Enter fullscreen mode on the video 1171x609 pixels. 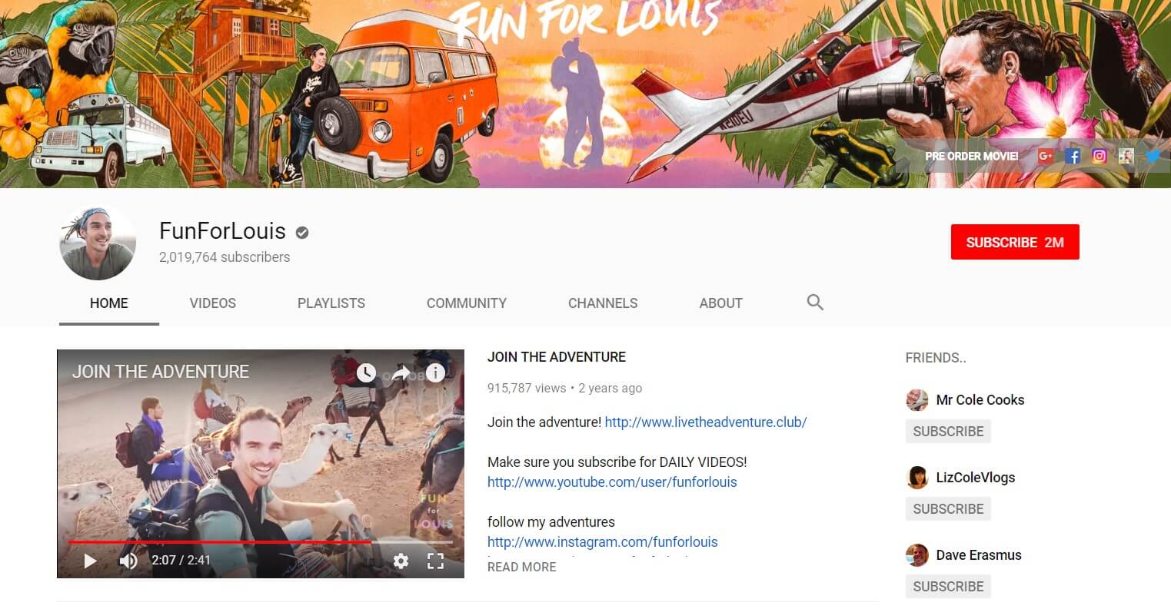click(435, 561)
